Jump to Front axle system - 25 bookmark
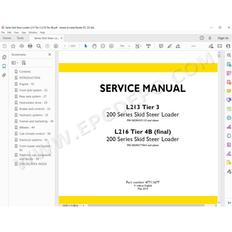Viewport: 232px width, 232px height. click(33, 90)
